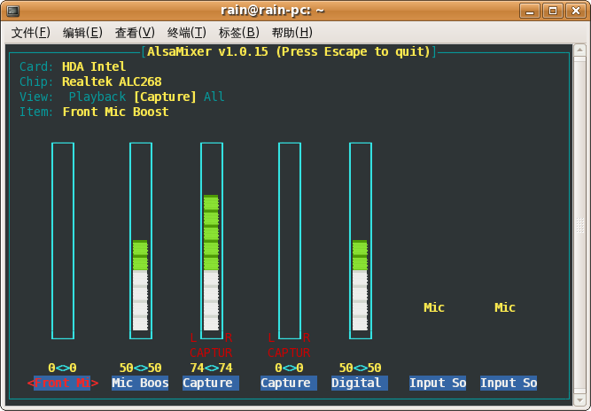The width and height of the screenshot is (591, 411).
Task: Click the scrollbar down arrow
Action: [579, 400]
